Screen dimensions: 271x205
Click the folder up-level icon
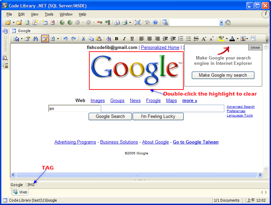point(19,22)
